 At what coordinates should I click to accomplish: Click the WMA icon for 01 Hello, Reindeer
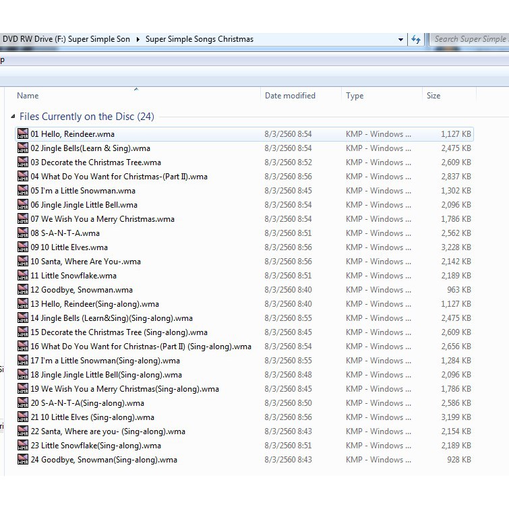point(23,134)
